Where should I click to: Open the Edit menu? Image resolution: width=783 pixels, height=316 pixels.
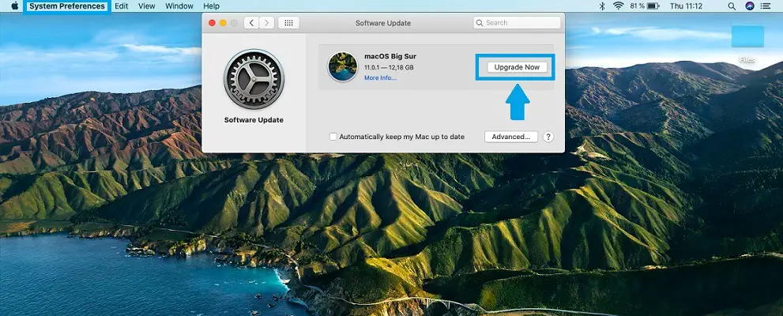[x=121, y=6]
